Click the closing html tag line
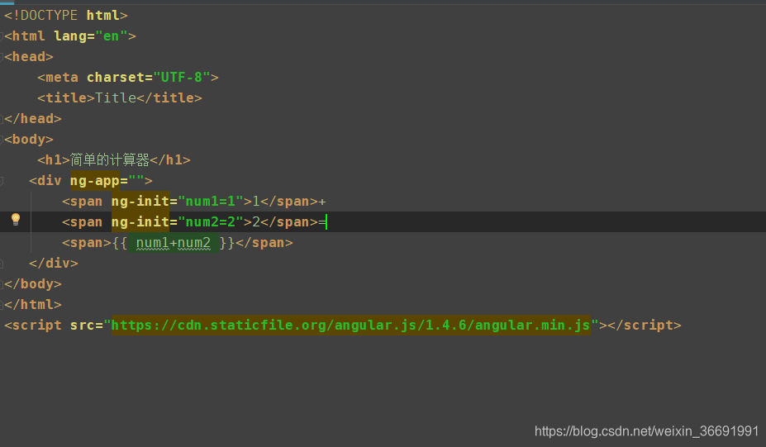 point(33,304)
